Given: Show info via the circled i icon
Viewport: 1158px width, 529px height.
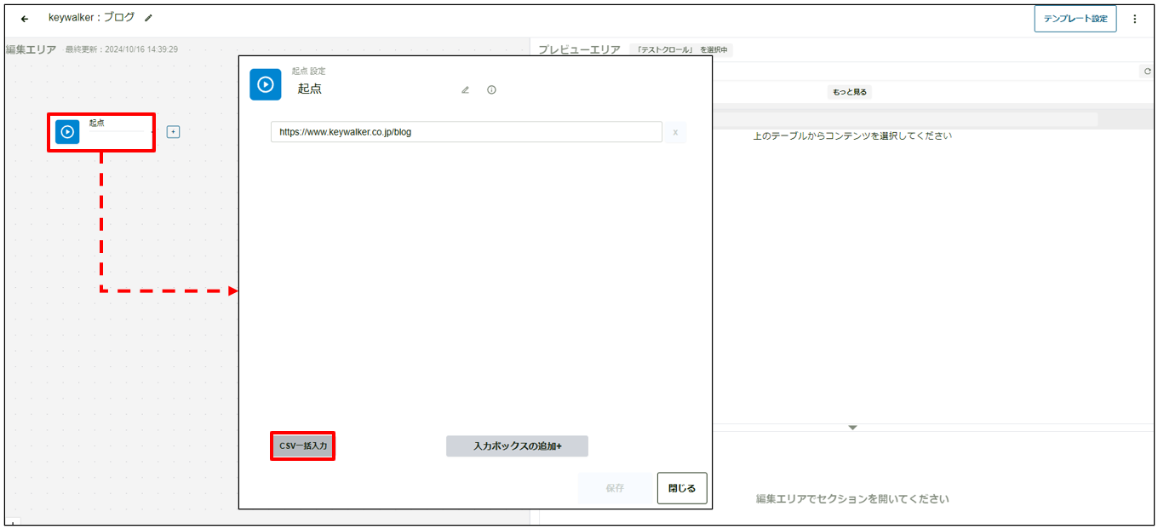Looking at the screenshot, I should coord(491,89).
